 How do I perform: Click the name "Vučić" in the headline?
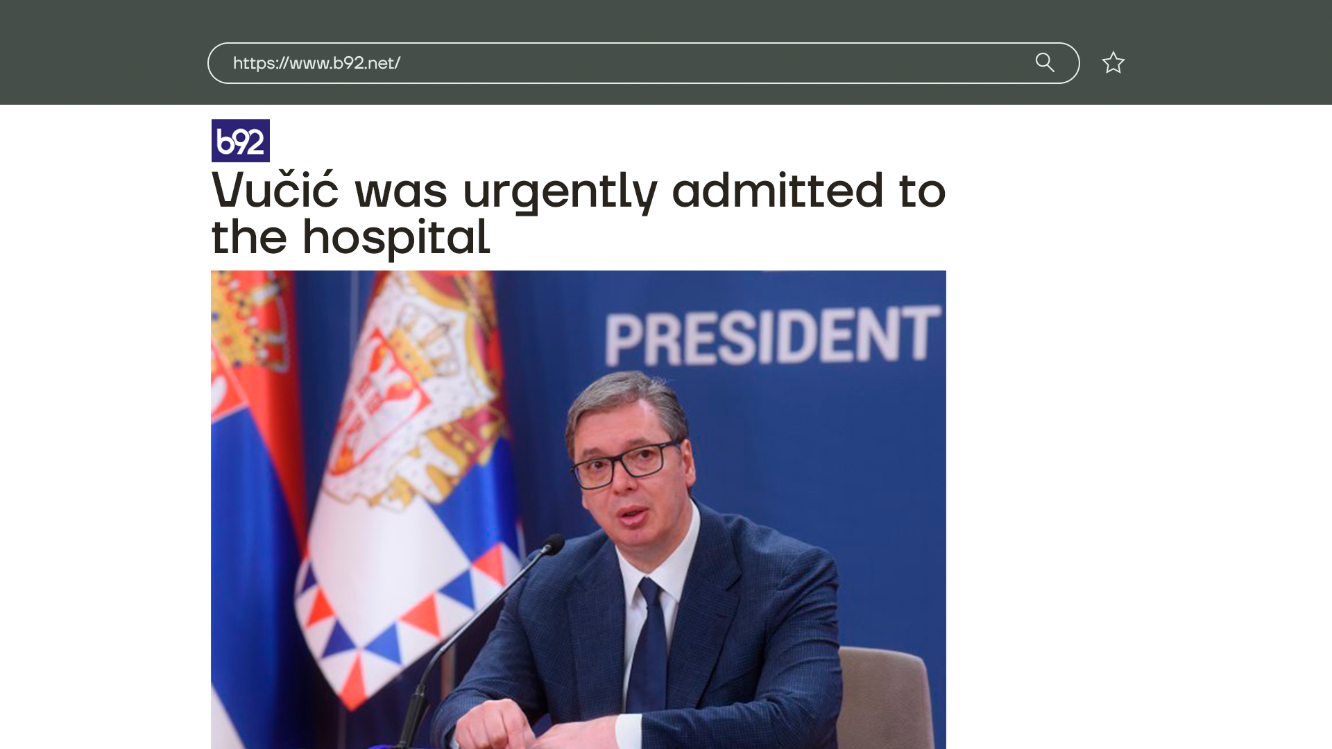pos(275,189)
